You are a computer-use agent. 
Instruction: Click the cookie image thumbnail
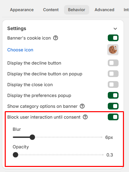point(113,50)
